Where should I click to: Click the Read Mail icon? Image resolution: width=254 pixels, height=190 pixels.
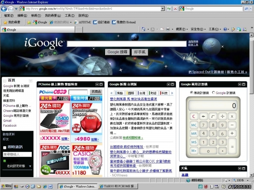pyautogui.click(x=162, y=29)
